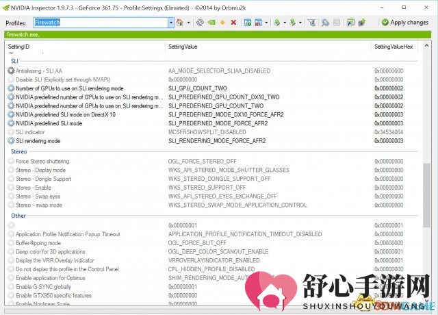Viewport: 438px width, 315px height.
Task: Click the import profiles green arrow icon
Action: click(x=293, y=23)
